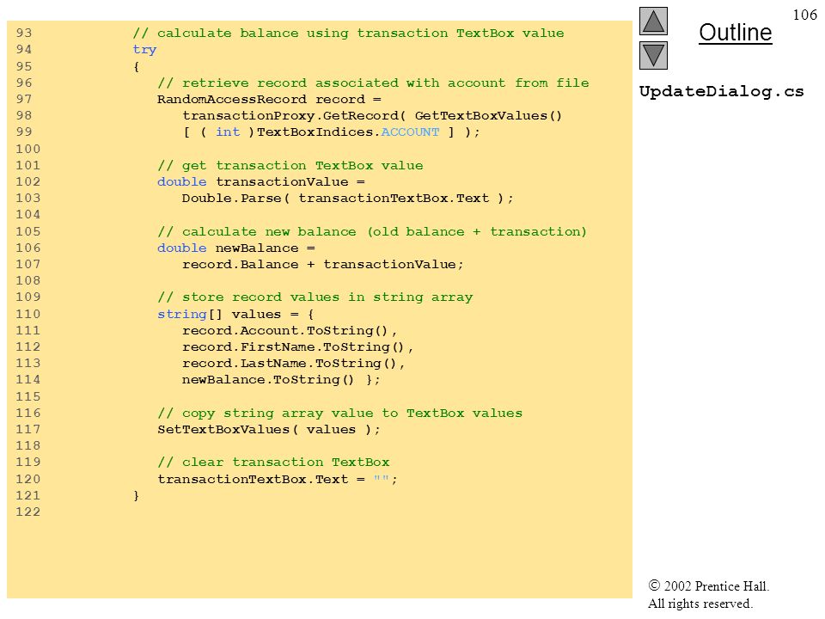
Task: Click the ACCOUNT constant on line 99
Action: [x=410, y=132]
